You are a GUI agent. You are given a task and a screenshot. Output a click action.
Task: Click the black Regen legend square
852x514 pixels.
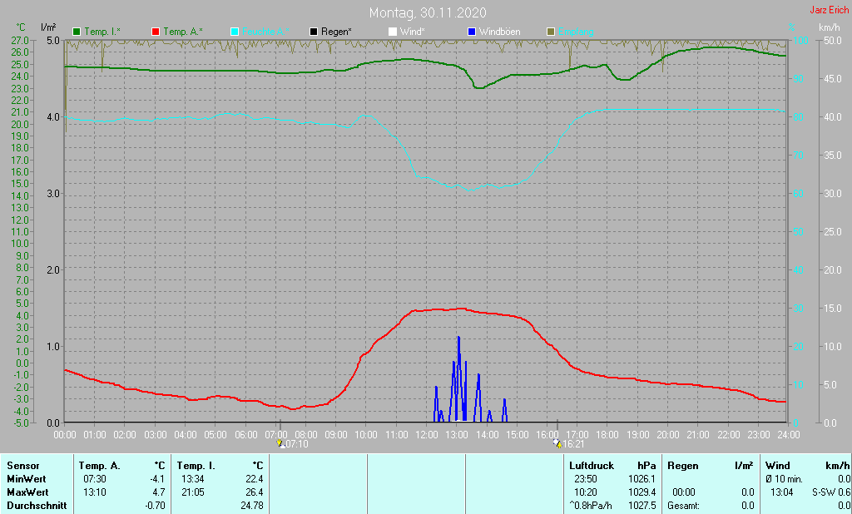[x=314, y=32]
